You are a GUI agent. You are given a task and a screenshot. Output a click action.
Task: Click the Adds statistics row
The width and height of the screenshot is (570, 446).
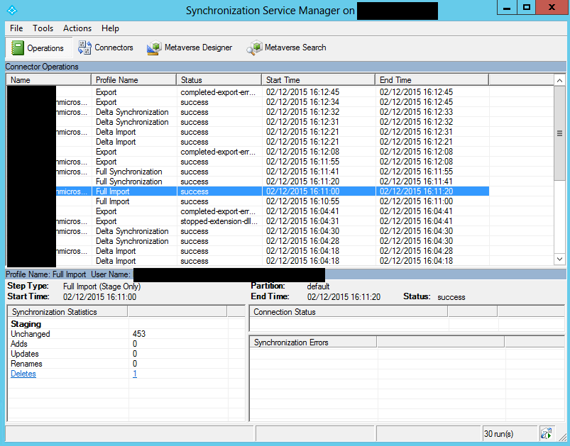(x=126, y=344)
